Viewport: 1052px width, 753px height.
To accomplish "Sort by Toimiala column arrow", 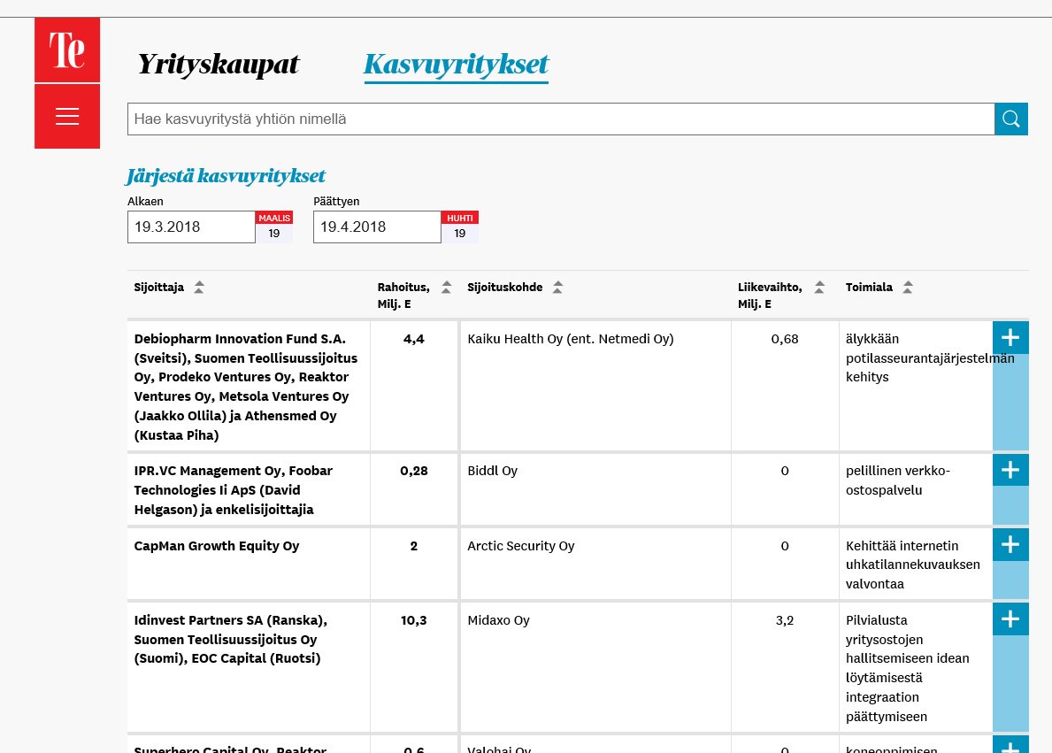I will pos(908,288).
